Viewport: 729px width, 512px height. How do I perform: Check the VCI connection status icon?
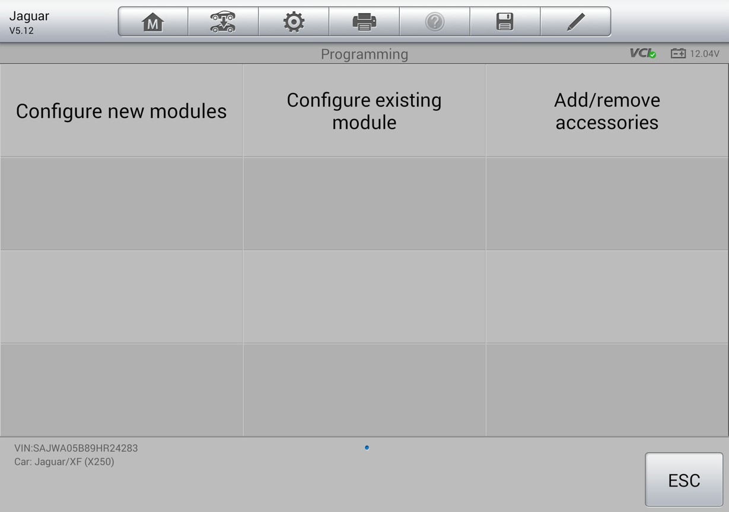click(x=643, y=53)
